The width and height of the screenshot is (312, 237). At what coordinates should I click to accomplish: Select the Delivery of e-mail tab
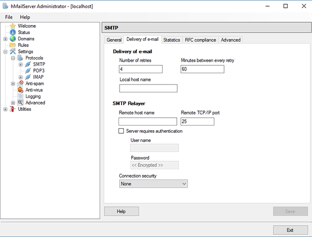tap(142, 39)
